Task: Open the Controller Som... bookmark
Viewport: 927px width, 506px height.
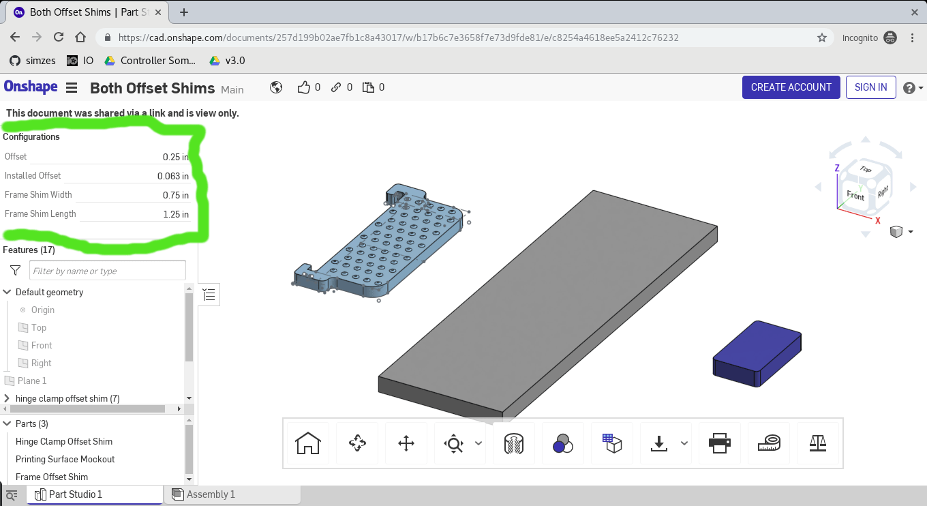Action: (150, 60)
